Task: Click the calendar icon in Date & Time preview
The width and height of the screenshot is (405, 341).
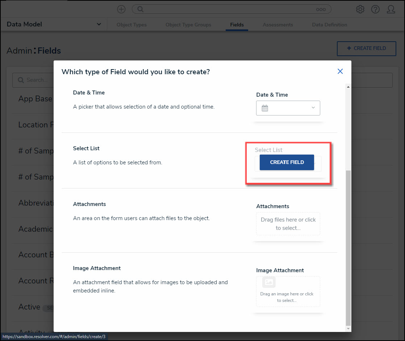Action: (x=265, y=108)
